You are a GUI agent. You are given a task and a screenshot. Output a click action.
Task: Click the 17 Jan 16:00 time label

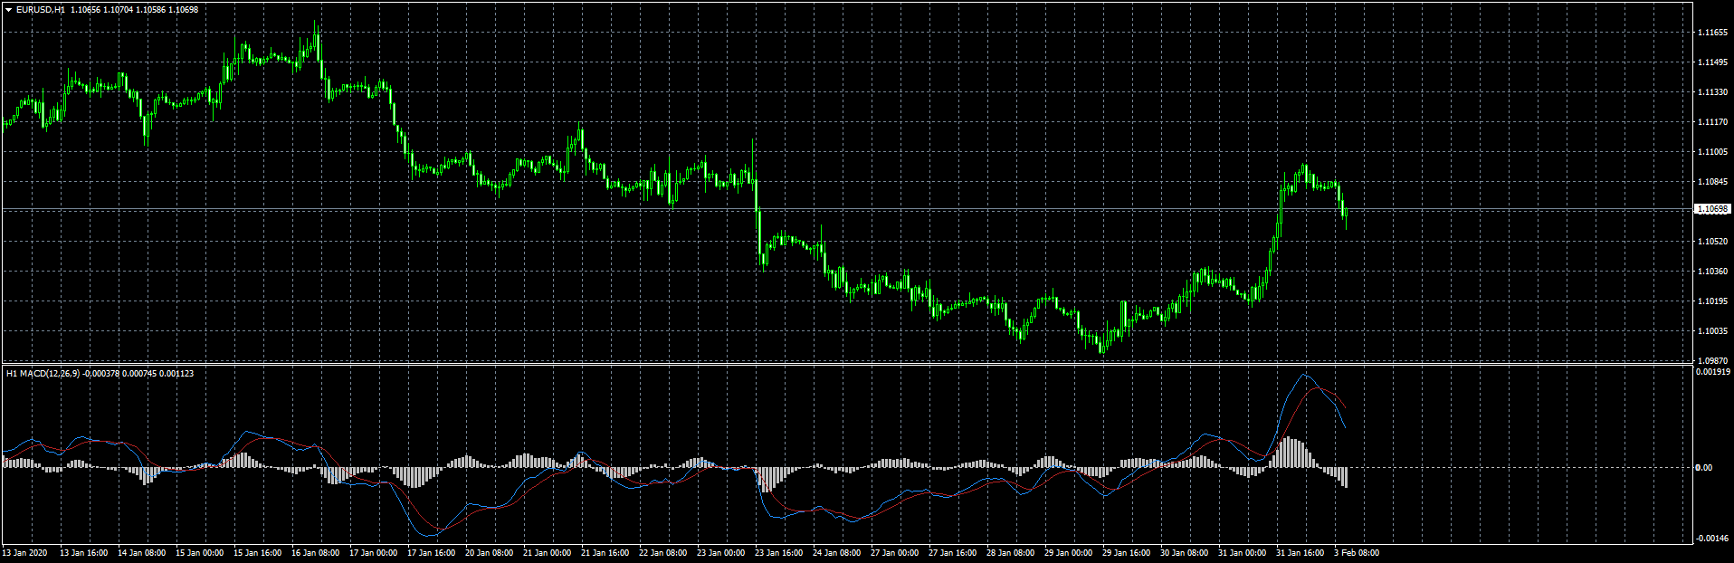(431, 553)
